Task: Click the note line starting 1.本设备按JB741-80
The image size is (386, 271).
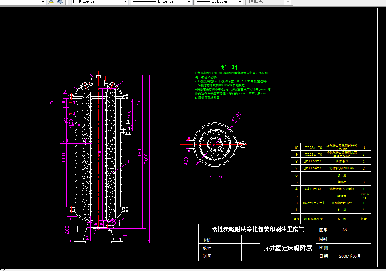Action: pos(231,73)
